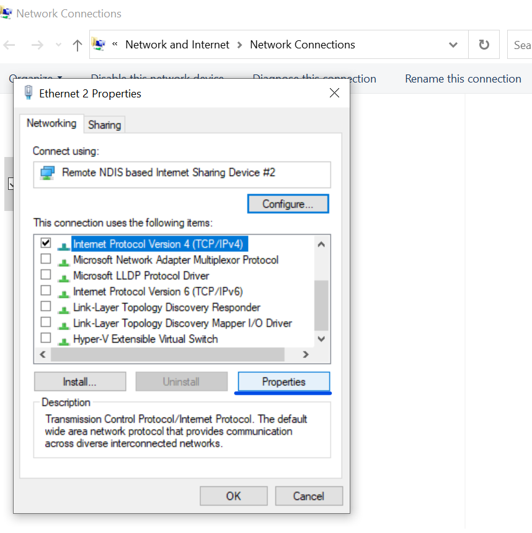Click the Network and Internet breadcrumb

(x=177, y=45)
